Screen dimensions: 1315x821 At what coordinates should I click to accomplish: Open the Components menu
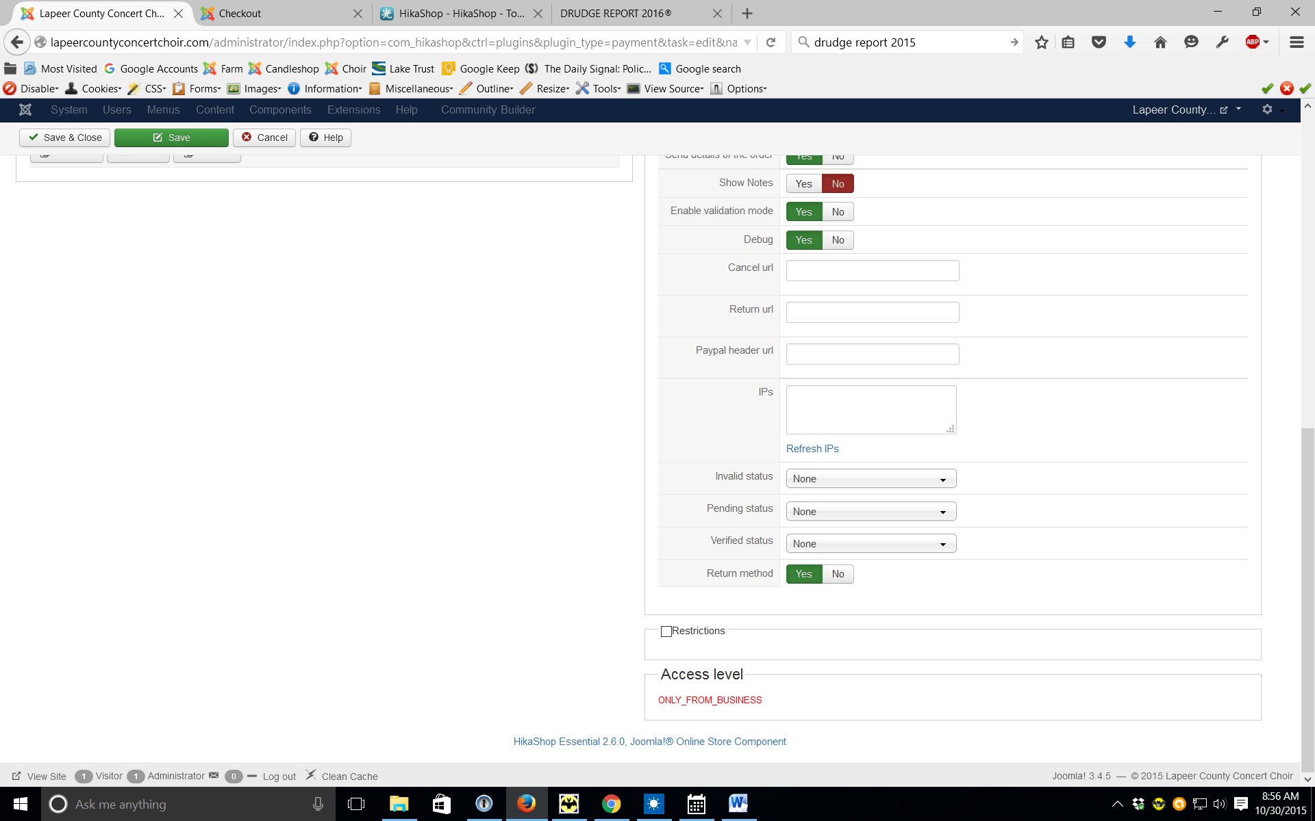[280, 109]
